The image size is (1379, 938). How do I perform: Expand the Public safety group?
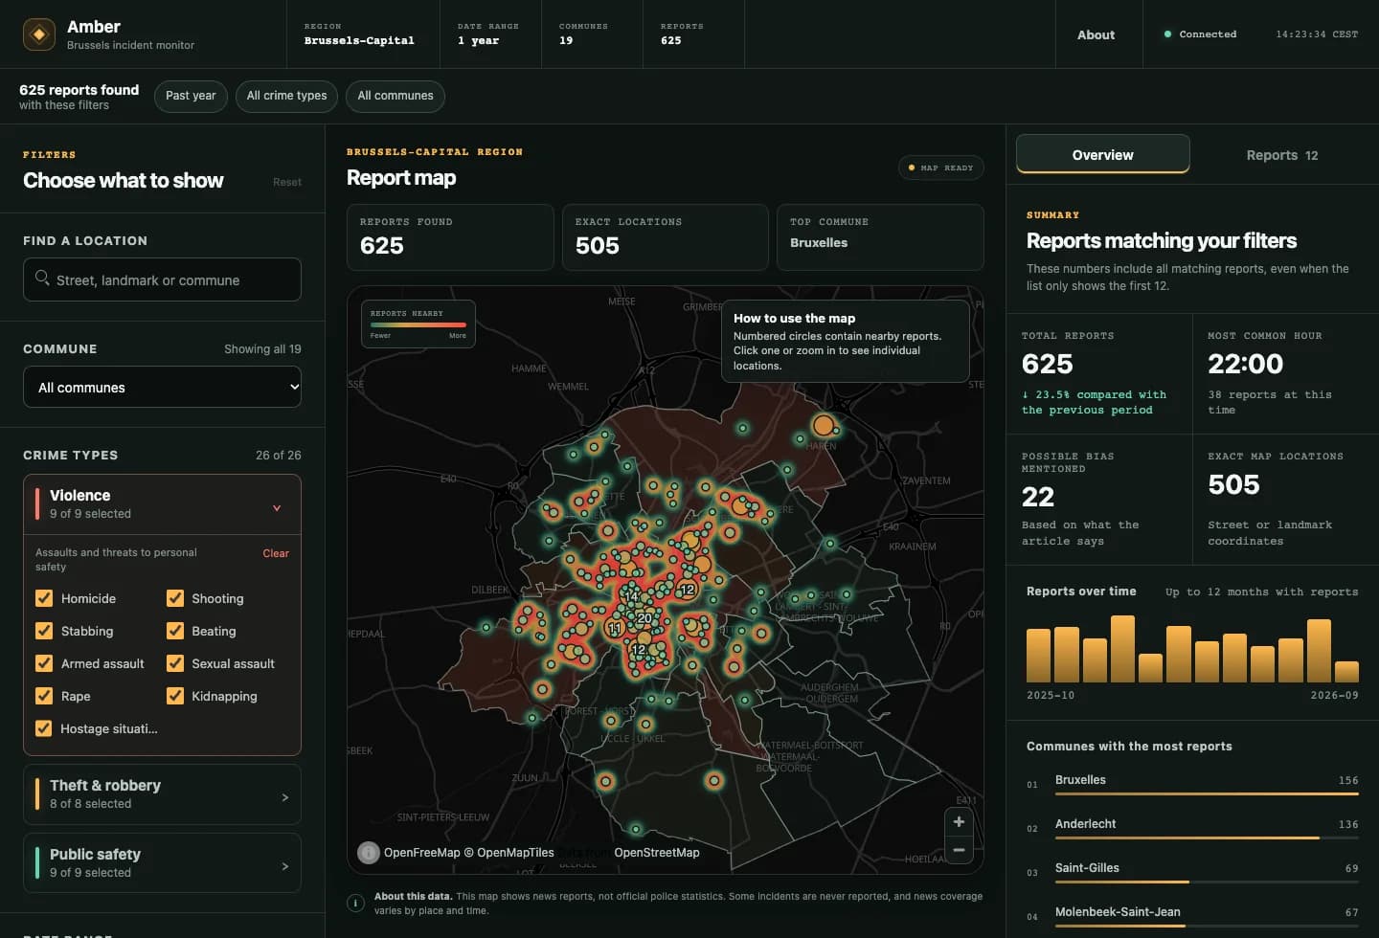tap(162, 862)
